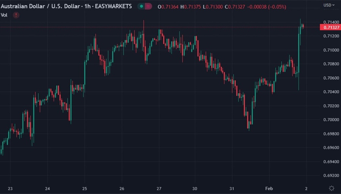The image size is (341, 194).
Task: Click the date label 23 on time axis
Action: (x=10, y=189)
